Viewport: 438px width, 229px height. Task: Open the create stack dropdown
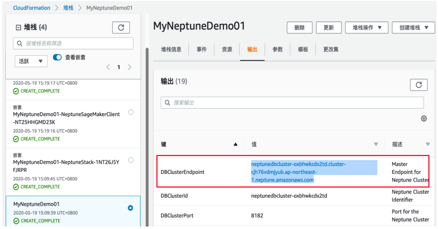pyautogui.click(x=413, y=27)
